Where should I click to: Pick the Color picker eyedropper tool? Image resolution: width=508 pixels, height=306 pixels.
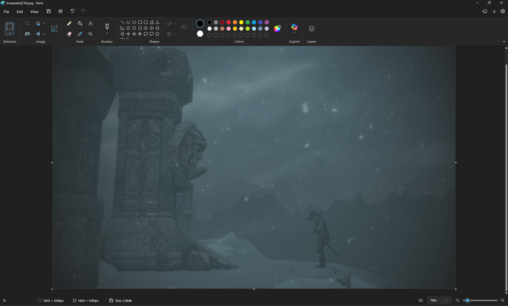click(x=80, y=34)
